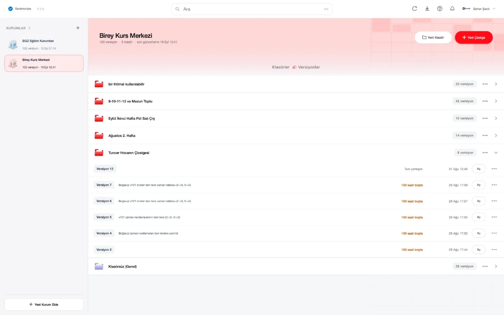
Task: Click the 'Versiyon 7' badge
Action: (104, 185)
